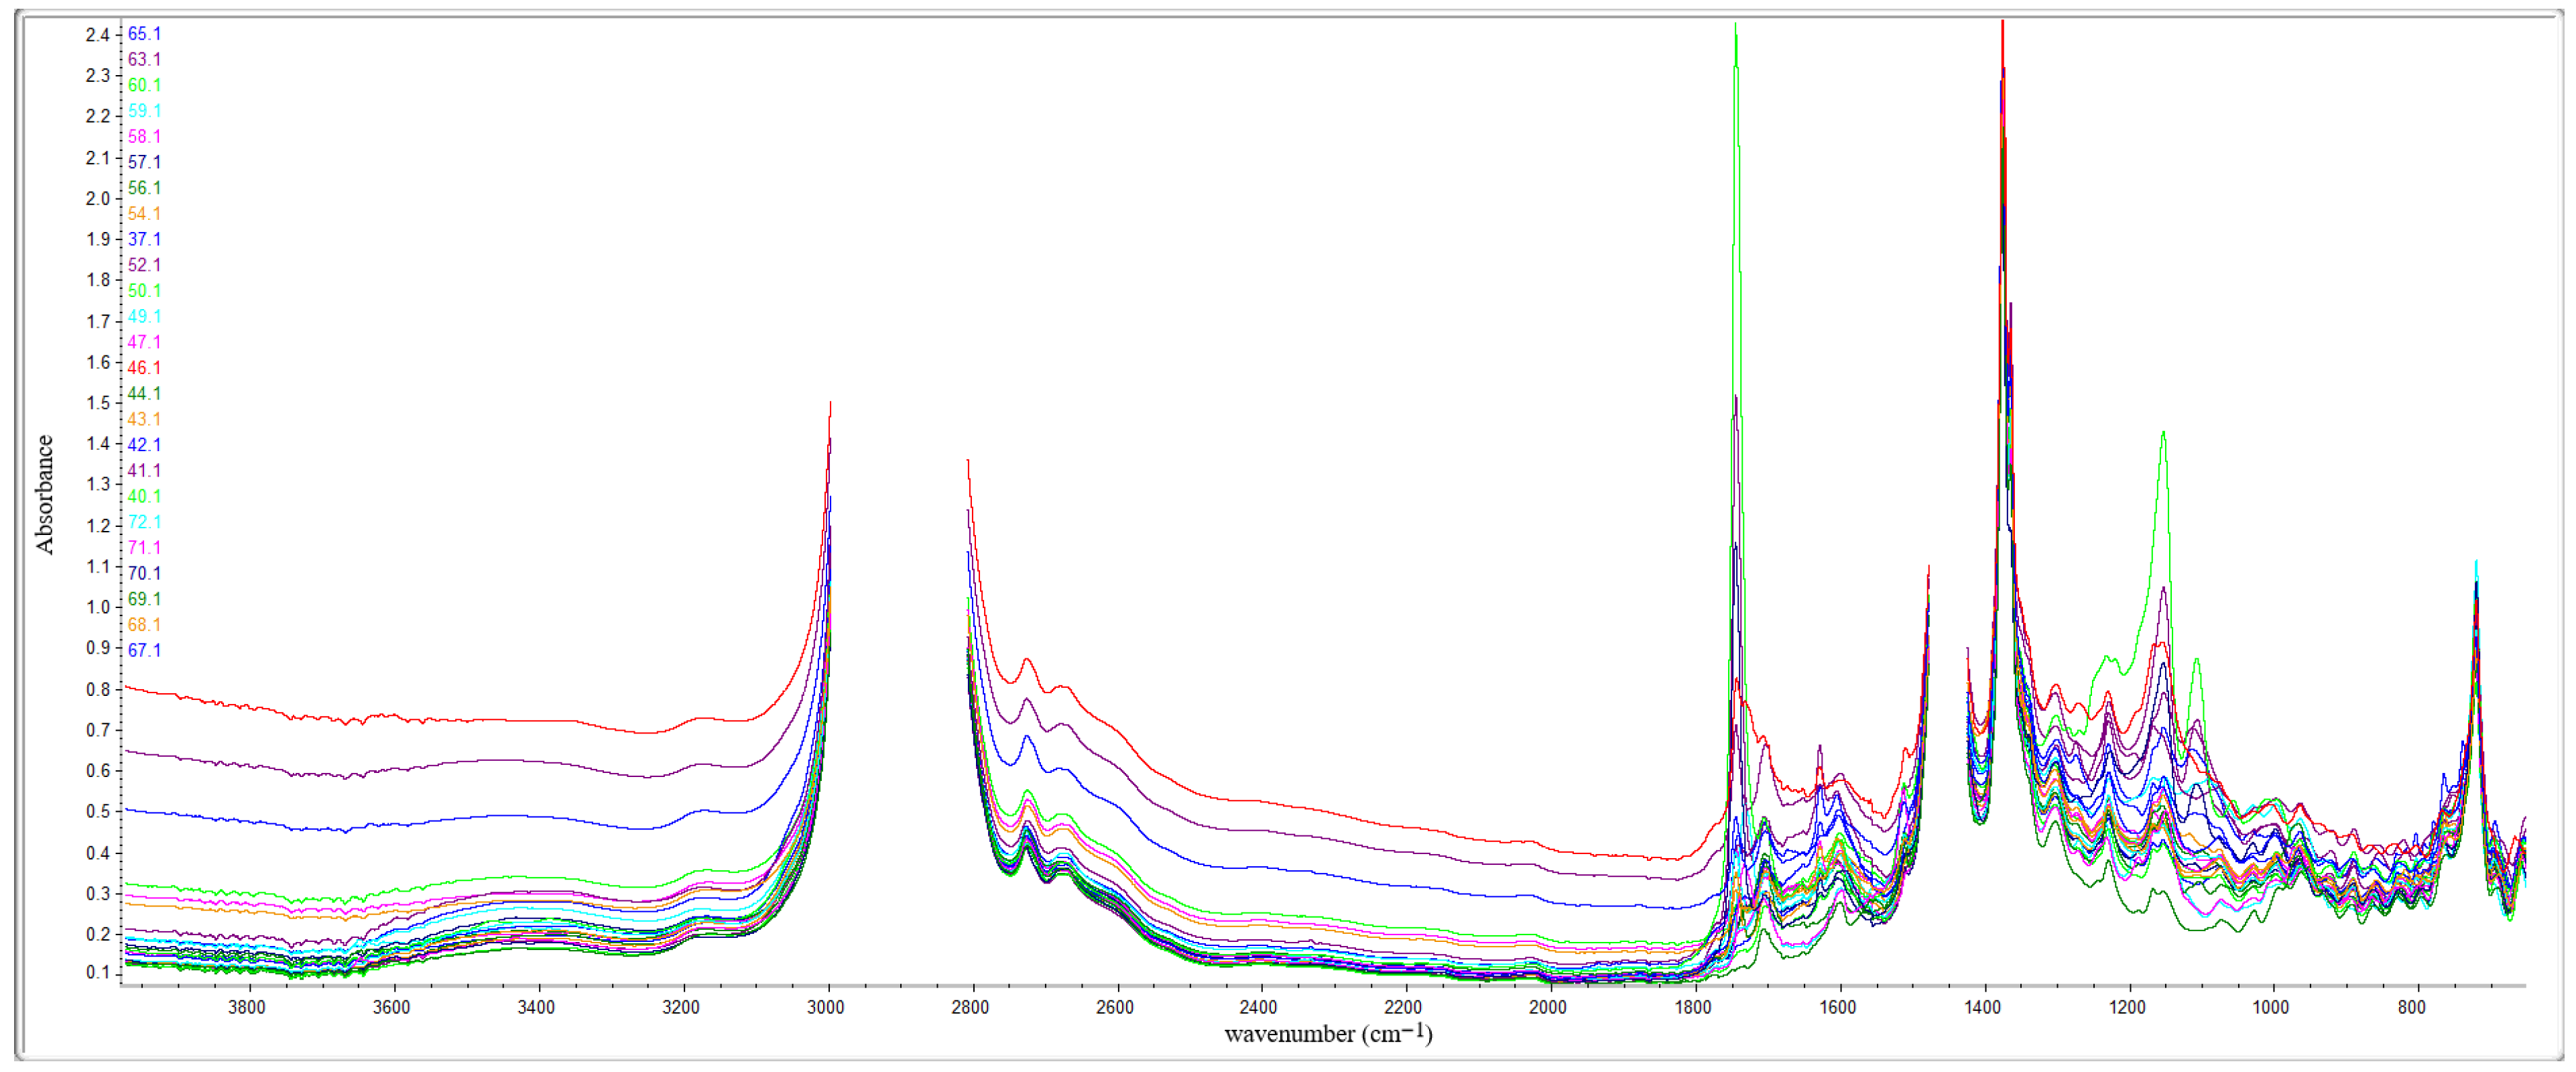2576x1072 pixels.
Task: Click the 41.1 purple legend entry
Action: 144,471
